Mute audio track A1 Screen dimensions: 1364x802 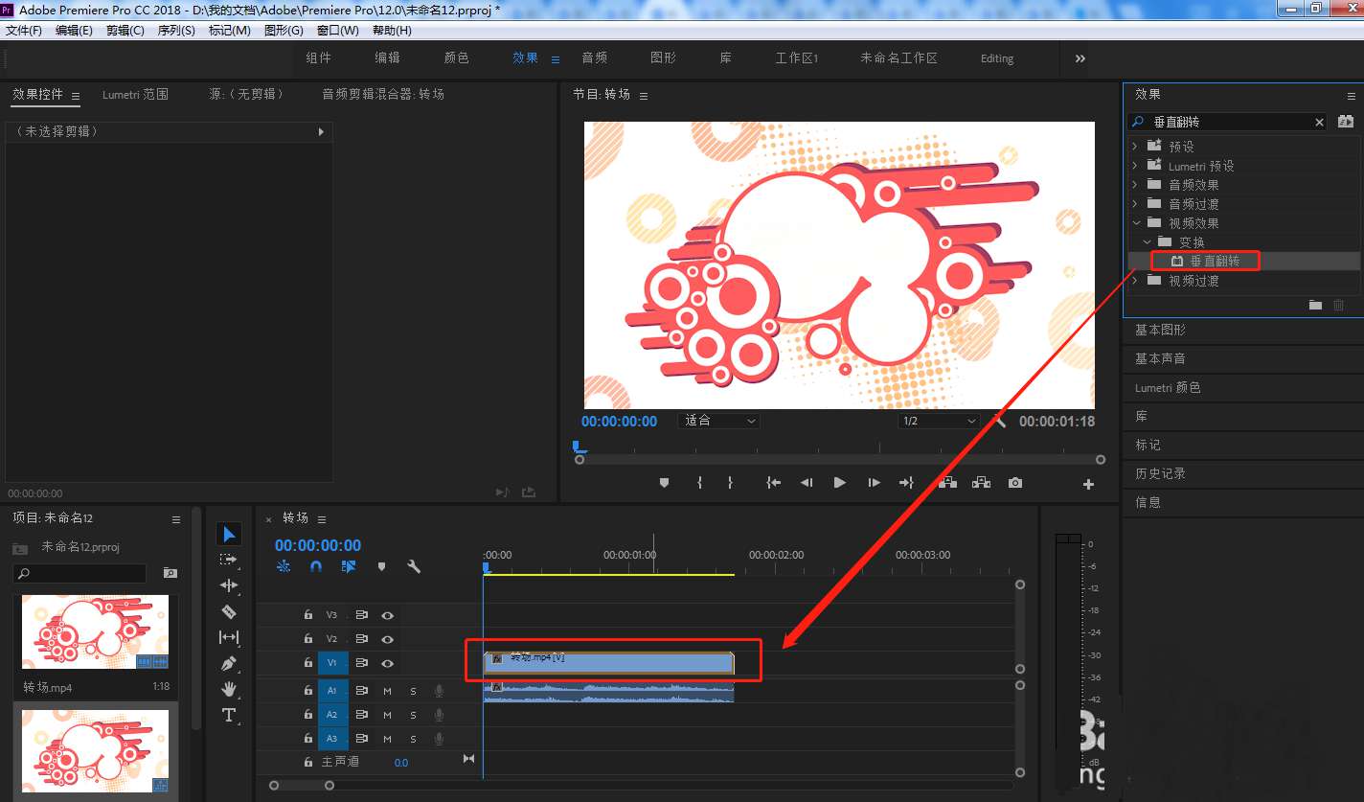point(388,690)
